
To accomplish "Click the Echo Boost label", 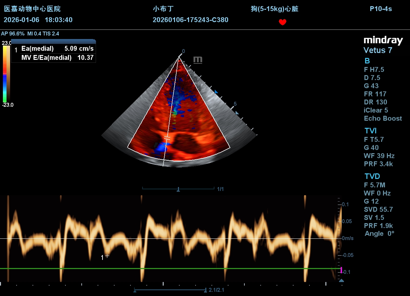I will coord(383,118).
